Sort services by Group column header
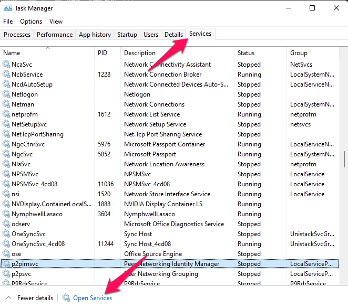Viewport: 348px width, 308px height. 299,53
